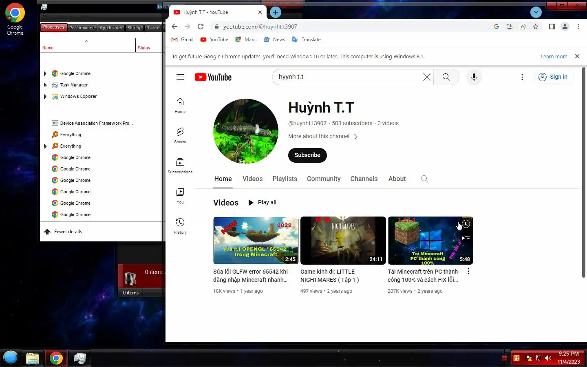Image resolution: width=587 pixels, height=367 pixels.
Task: Sort Task Manager by Name column
Action: (x=48, y=48)
